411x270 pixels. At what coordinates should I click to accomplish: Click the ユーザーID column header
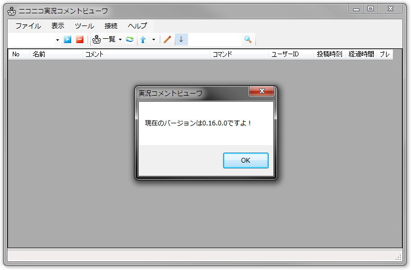[291, 54]
